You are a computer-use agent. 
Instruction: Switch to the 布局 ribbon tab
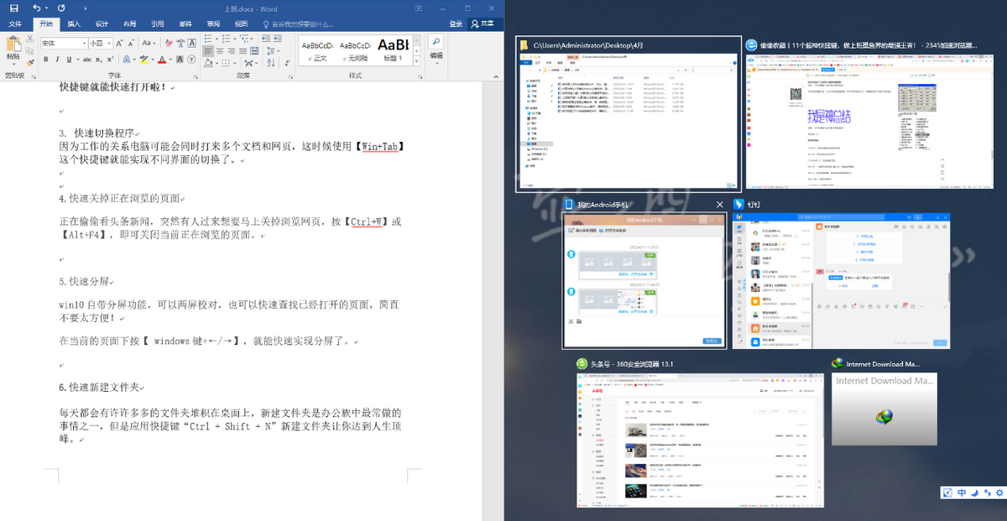(x=129, y=24)
